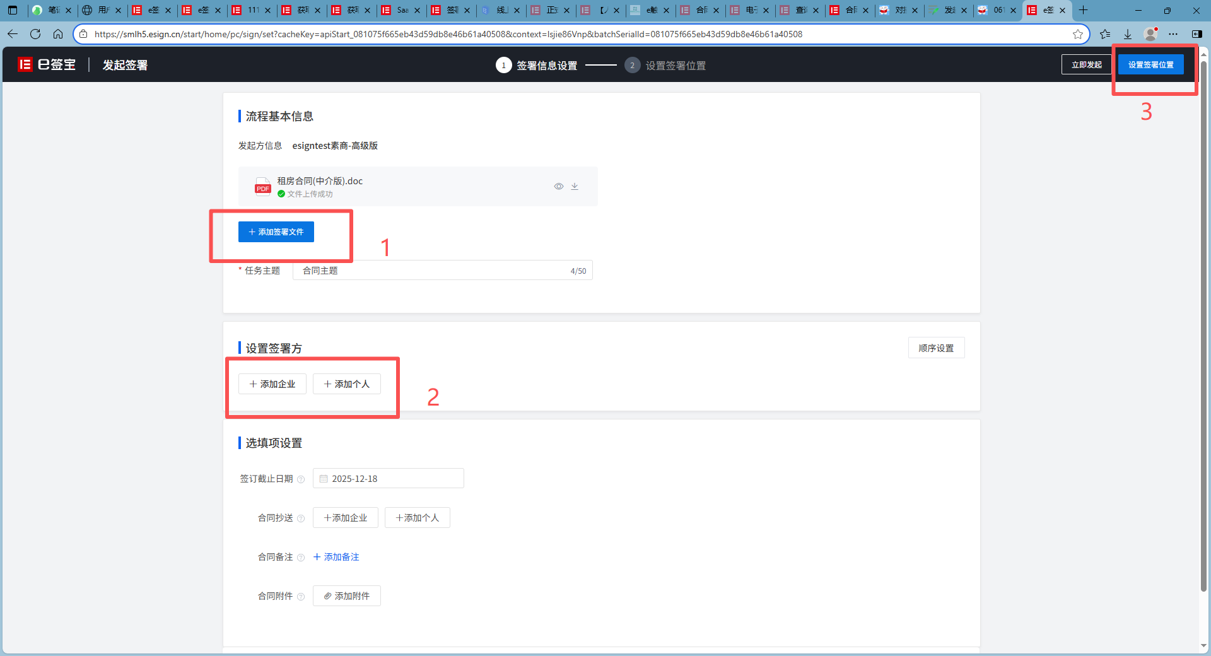Screen dimensions: 1211x656
Task: Open the browser home page icon
Action: [58, 34]
